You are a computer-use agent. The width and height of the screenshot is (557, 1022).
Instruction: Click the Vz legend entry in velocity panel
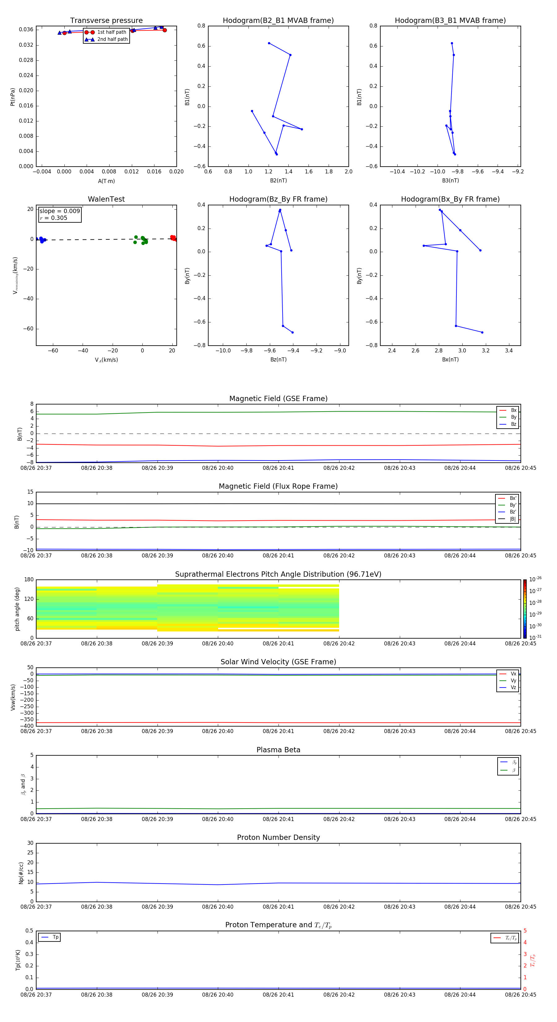pyautogui.click(x=508, y=688)
